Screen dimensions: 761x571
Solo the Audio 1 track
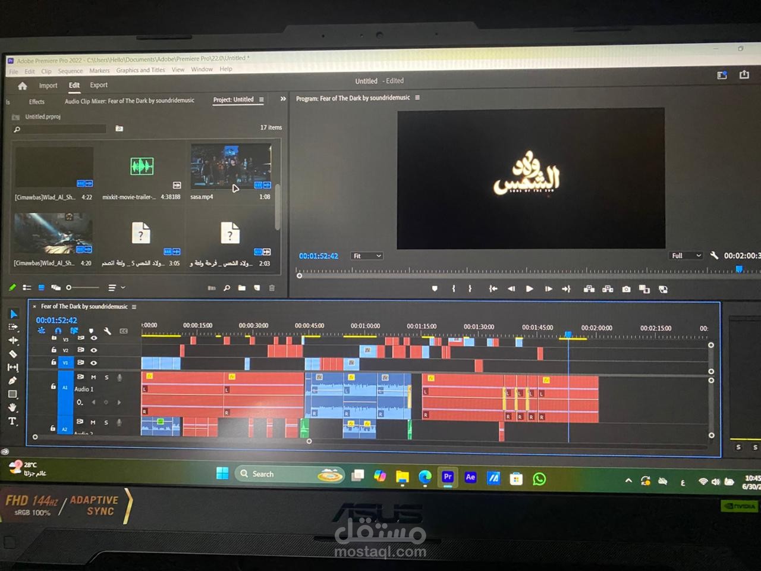pos(106,377)
